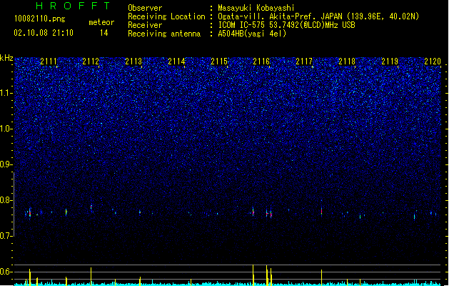Click the 0.7 frequency axis label
The height and width of the screenshot is (286, 449).
[x=6, y=236]
